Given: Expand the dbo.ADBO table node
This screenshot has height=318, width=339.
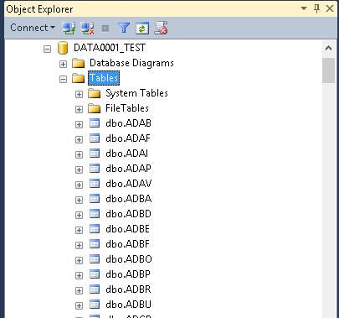Looking at the screenshot, I should (x=79, y=261).
